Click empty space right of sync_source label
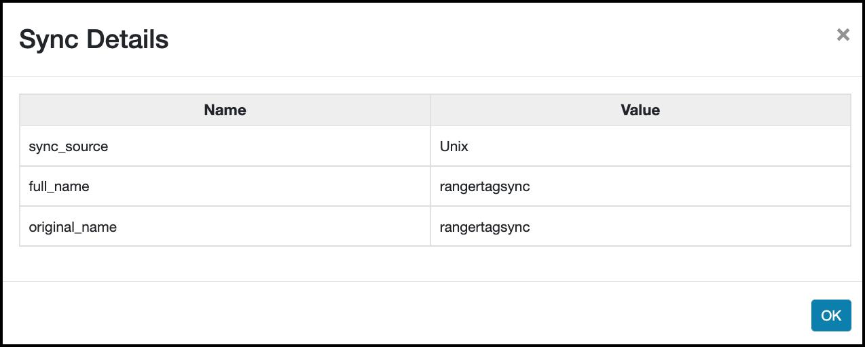Image resolution: width=865 pixels, height=347 pixels. [272, 146]
